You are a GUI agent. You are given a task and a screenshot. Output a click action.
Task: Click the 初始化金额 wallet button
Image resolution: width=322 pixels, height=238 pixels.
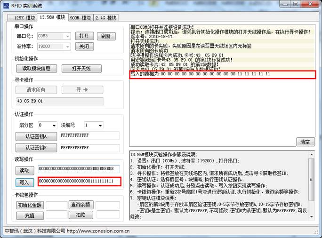coord(30,205)
